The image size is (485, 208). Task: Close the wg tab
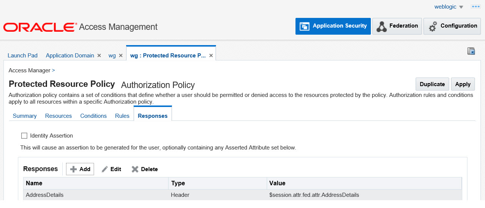[121, 56]
